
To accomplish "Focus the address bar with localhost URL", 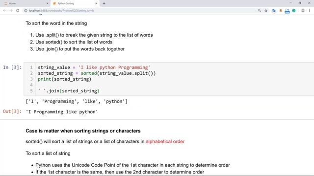I will (x=140, y=11).
